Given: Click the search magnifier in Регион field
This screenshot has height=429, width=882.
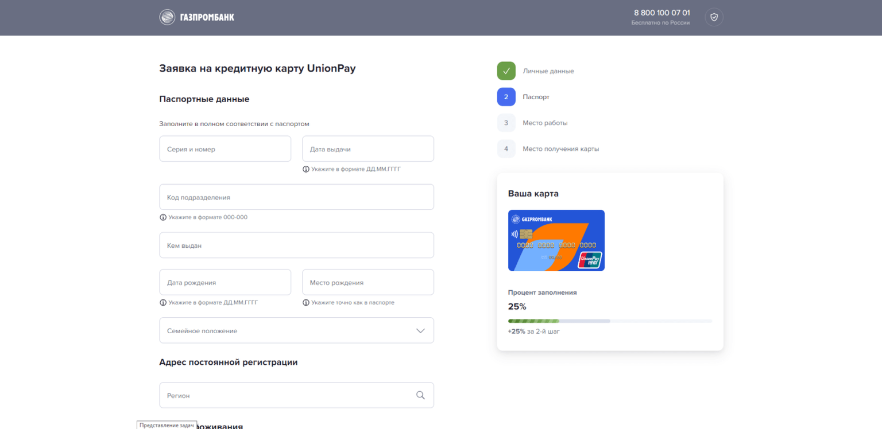Looking at the screenshot, I should [x=420, y=395].
